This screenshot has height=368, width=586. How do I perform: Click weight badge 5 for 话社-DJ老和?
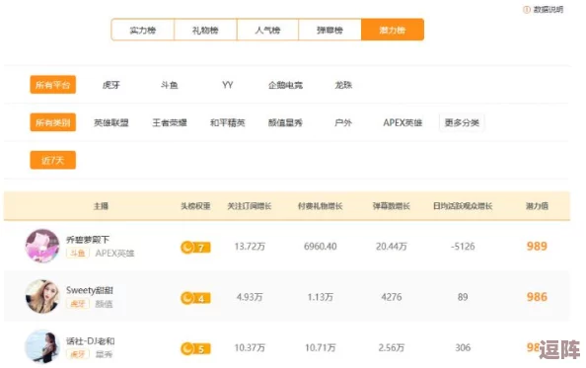pos(195,348)
